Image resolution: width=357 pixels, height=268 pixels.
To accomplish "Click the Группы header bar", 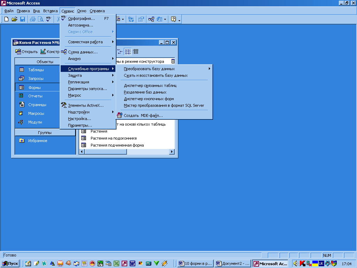I will pos(45,133).
